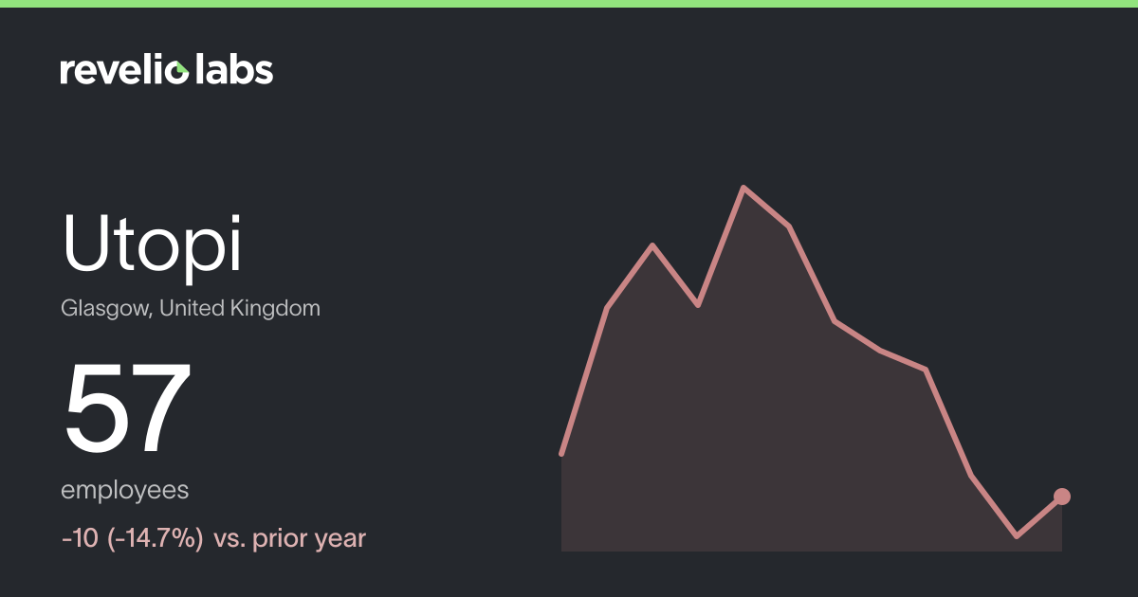Click the vs. prior year text
Screen dimensions: 1138x597
[x=290, y=538]
